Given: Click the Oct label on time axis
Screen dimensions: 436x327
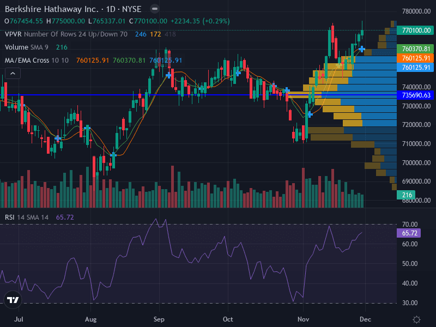Looking at the screenshot, I should (x=228, y=319).
